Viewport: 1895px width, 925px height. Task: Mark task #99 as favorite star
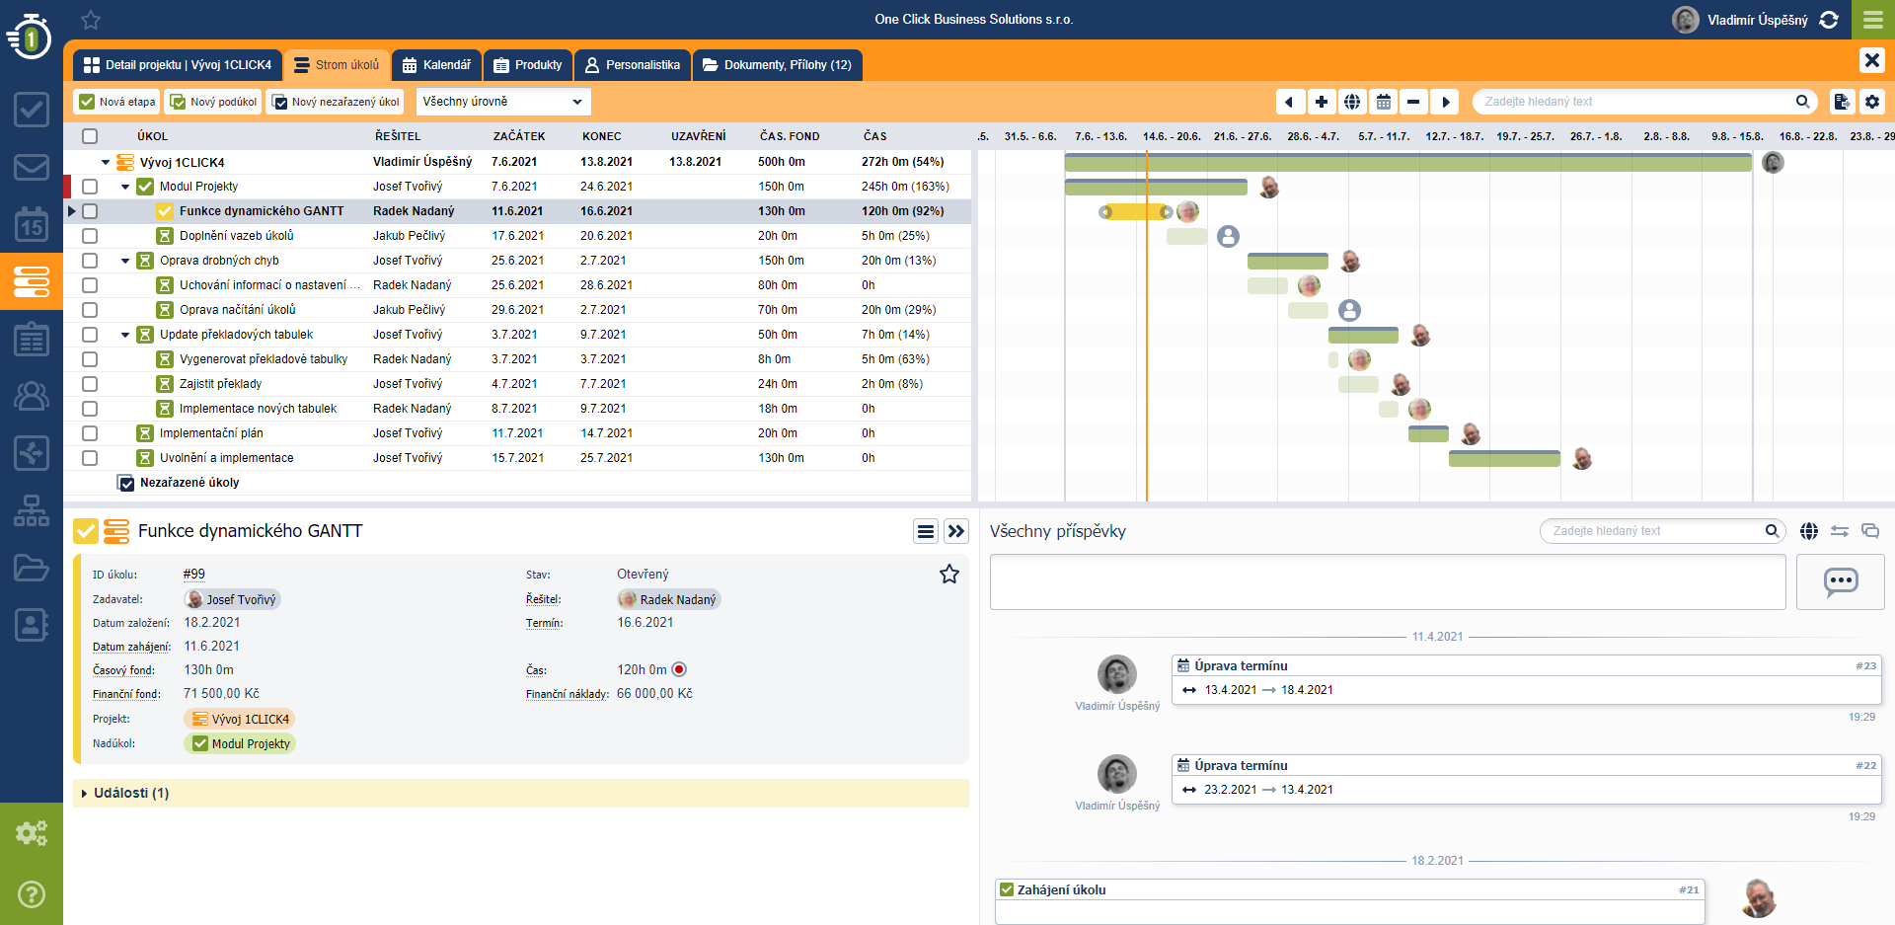(x=949, y=575)
